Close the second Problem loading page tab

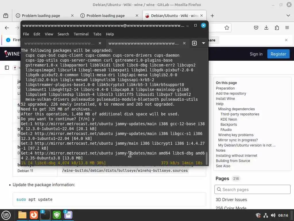tap(137, 16)
